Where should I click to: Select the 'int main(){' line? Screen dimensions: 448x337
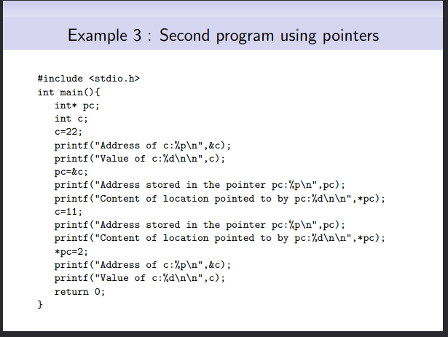point(69,92)
